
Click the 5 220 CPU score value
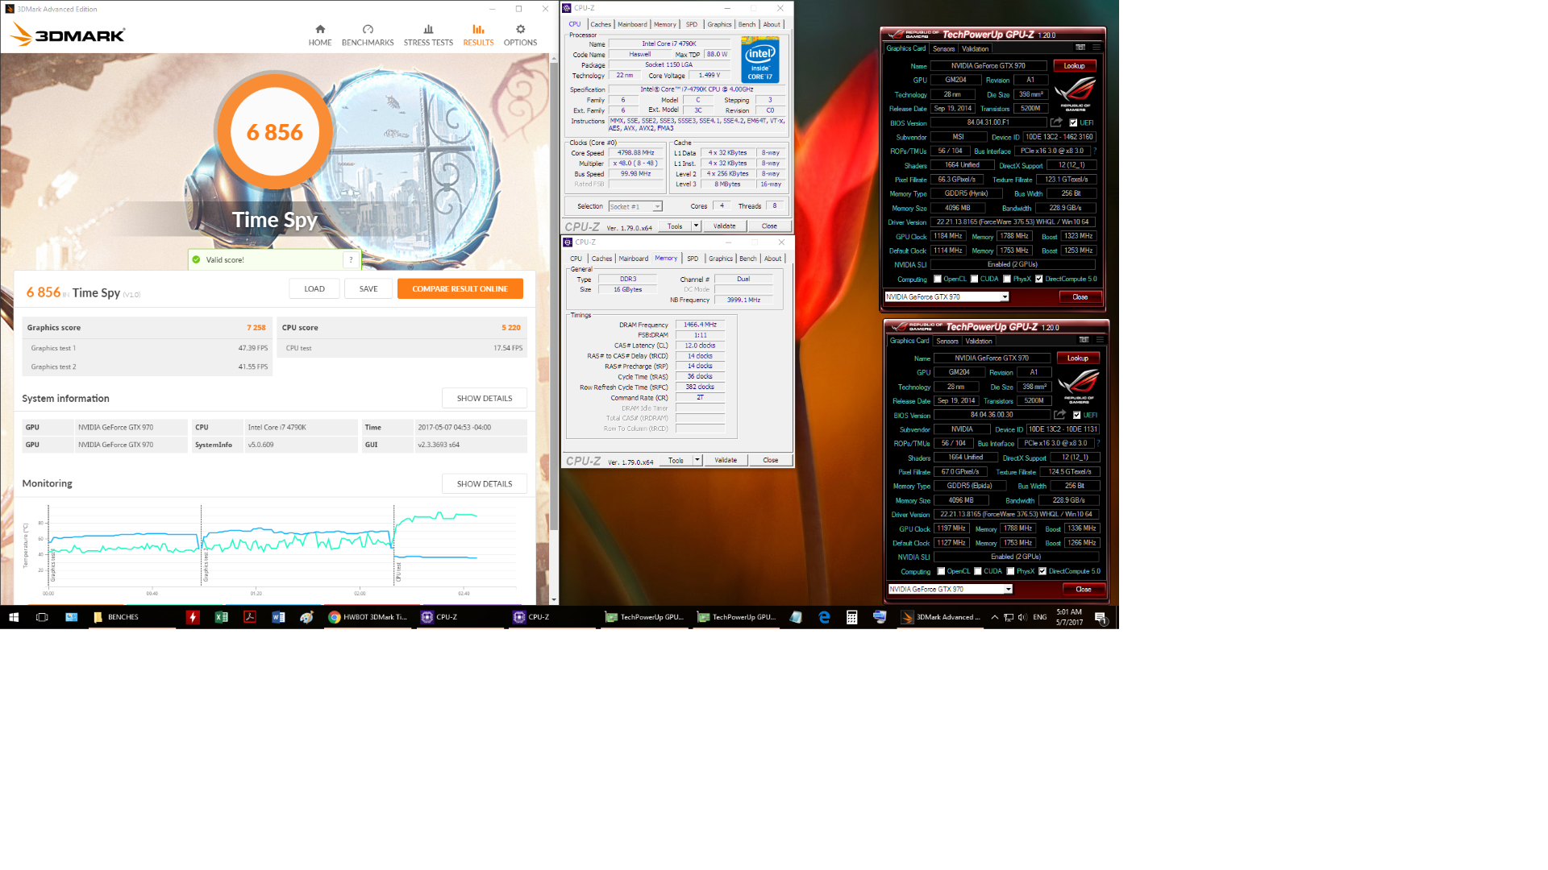[x=510, y=327]
